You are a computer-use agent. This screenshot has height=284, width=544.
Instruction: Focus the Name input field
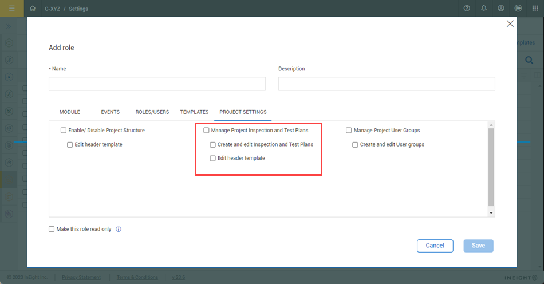tap(157, 84)
